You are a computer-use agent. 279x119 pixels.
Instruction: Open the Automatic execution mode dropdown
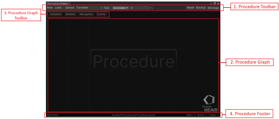click(x=121, y=8)
